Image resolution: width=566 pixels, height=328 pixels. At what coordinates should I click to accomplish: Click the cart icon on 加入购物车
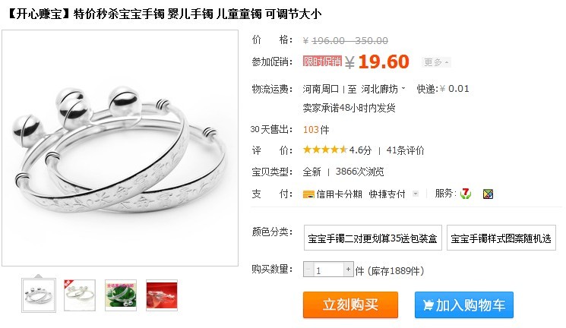pyautogui.click(x=428, y=305)
